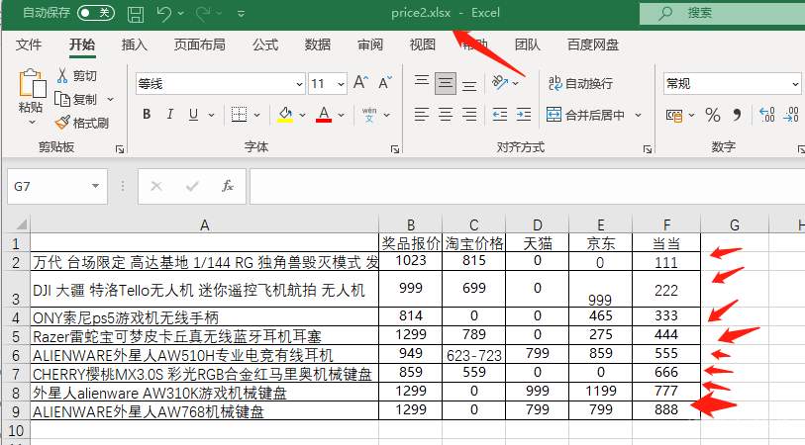Apply yellow fill color with the bucket
Screen dimensions: 805x445
[x=285, y=115]
